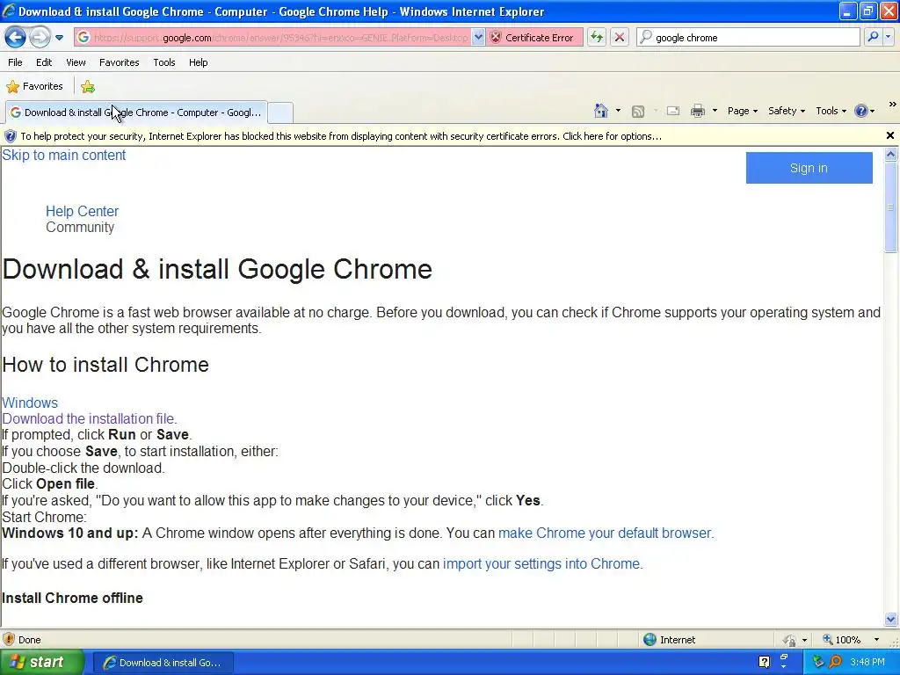The width and height of the screenshot is (900, 675).
Task: Expand the command bar overflow chevron
Action: coord(893,105)
